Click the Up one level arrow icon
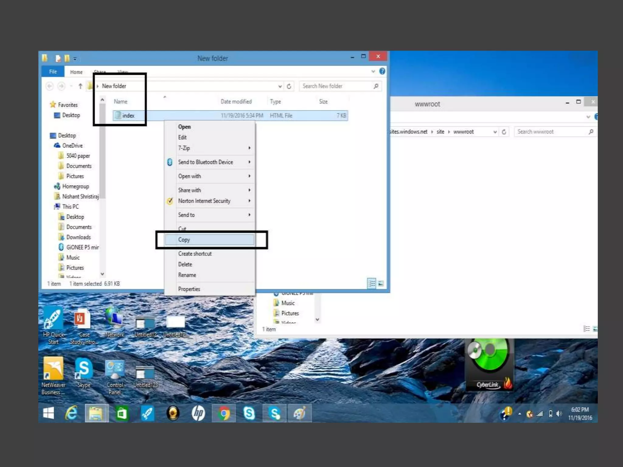Screen dimensions: 623x467 tap(80, 86)
